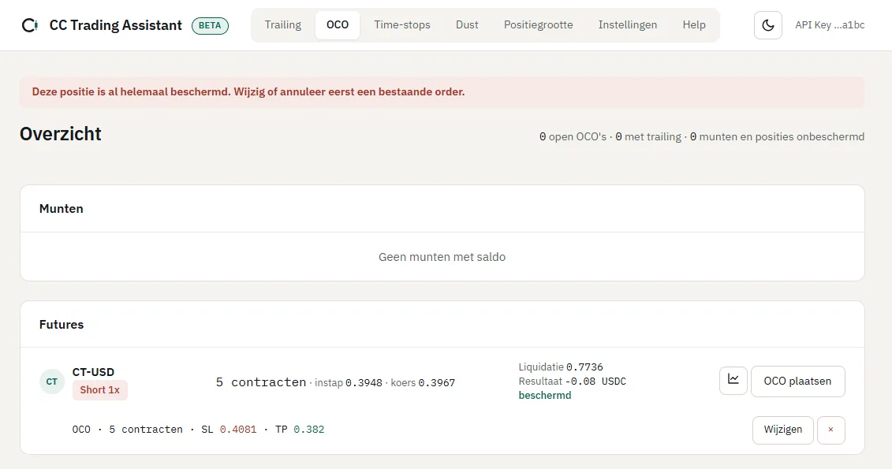
Task: Click the red 'Deze positie is al helemaal beschermd' alert
Action: [442, 92]
